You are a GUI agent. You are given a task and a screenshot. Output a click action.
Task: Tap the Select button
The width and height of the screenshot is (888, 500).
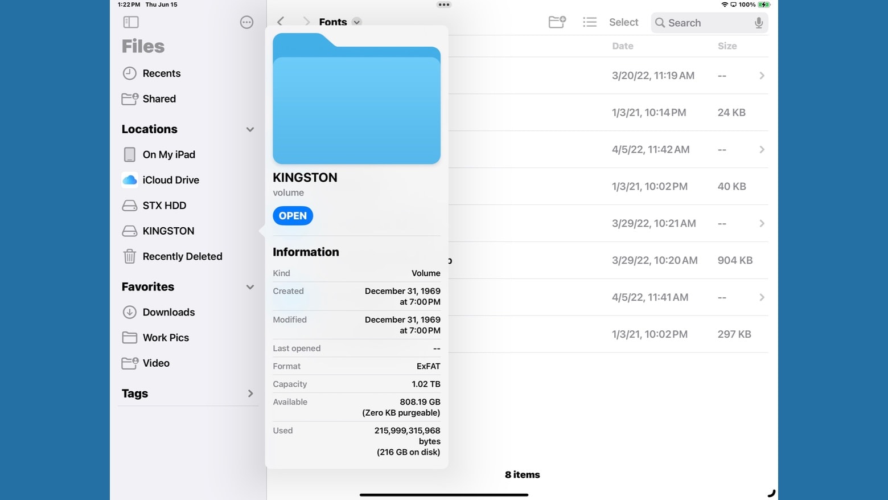point(623,22)
